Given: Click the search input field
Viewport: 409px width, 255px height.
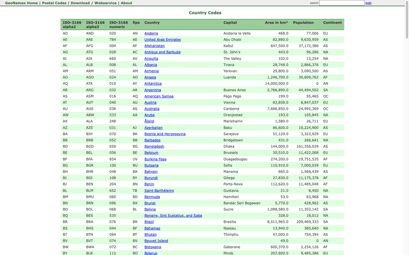Looking at the screenshot, I should [342, 3].
